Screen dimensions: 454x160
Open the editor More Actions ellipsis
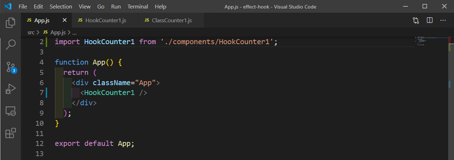(x=443, y=20)
